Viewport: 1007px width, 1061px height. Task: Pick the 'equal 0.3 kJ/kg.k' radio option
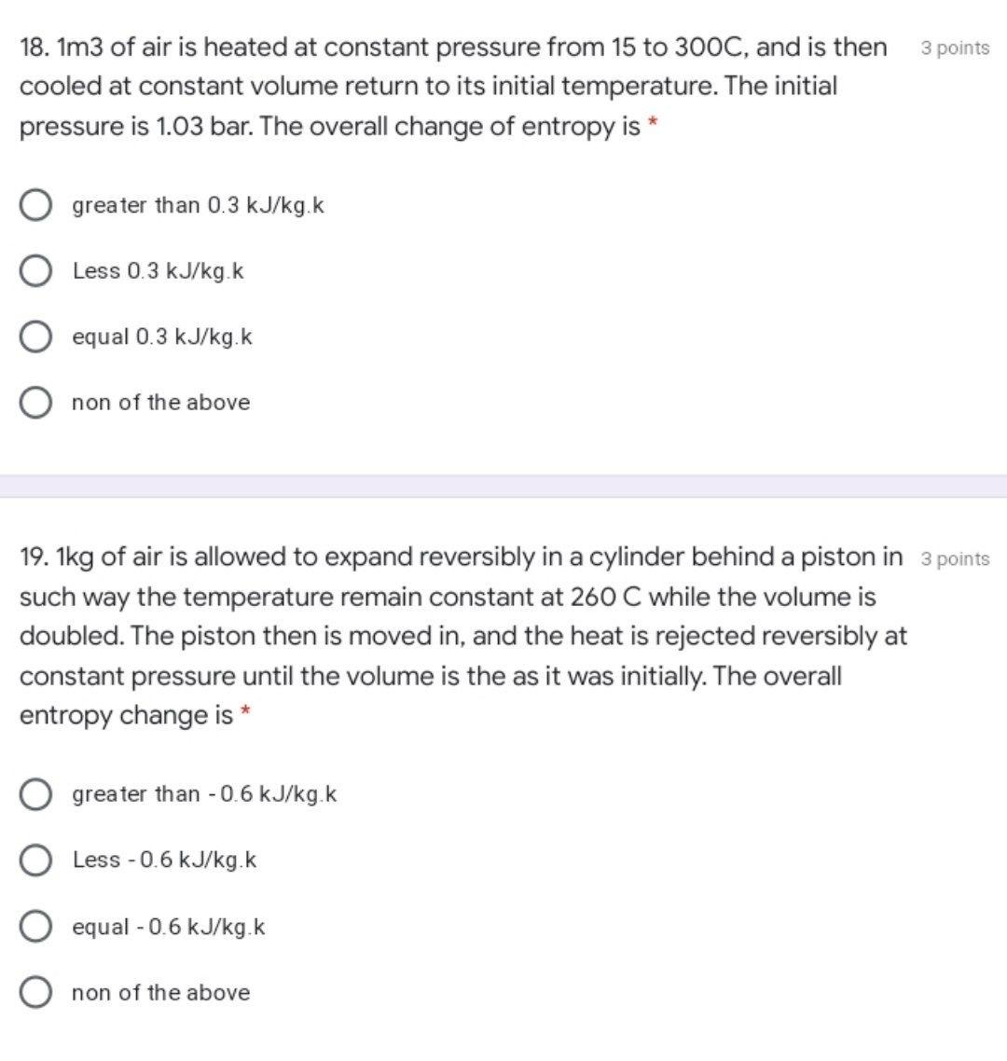tap(35, 337)
